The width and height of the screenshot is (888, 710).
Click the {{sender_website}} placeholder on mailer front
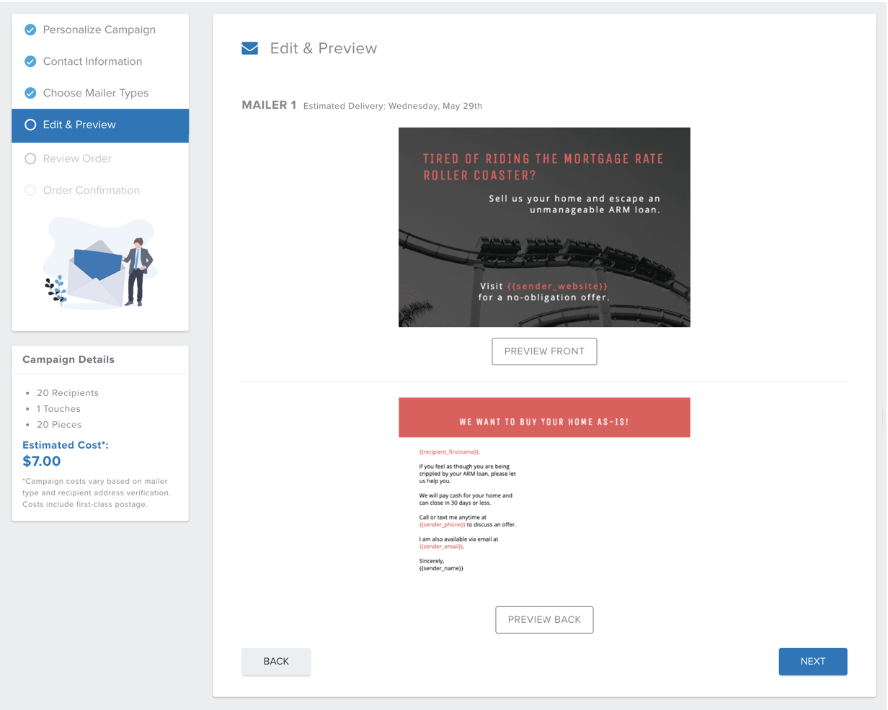click(x=557, y=287)
